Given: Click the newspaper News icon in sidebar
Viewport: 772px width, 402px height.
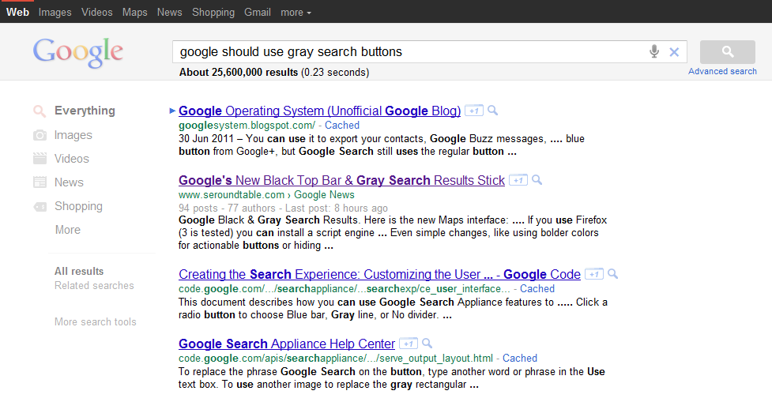Looking at the screenshot, I should tap(40, 182).
